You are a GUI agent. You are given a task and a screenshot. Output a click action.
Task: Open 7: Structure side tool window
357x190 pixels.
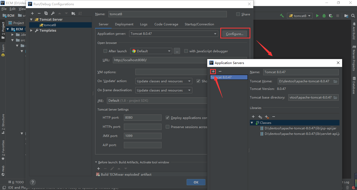coord(3,124)
